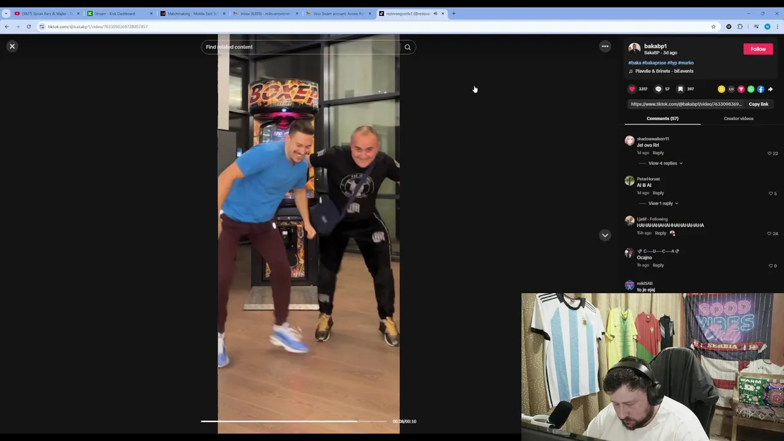This screenshot has width=784, height=441.
Task: Open shadowwalkerr11's avatar
Action: pyautogui.click(x=630, y=141)
